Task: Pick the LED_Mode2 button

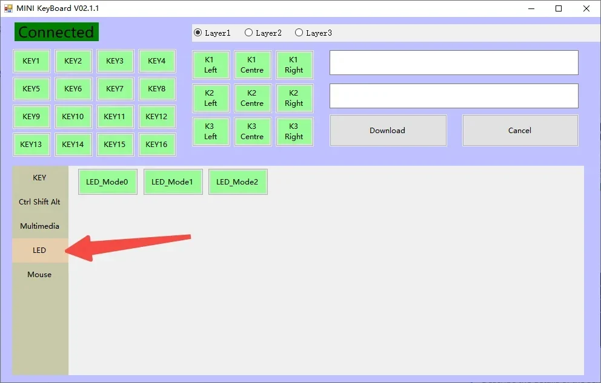Action: click(237, 182)
